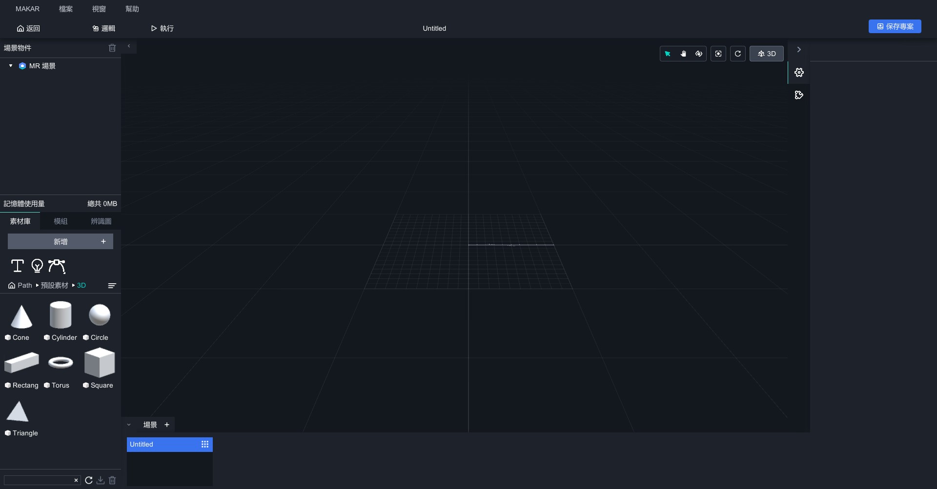Click the 保存專案 button
The image size is (937, 489).
point(895,26)
